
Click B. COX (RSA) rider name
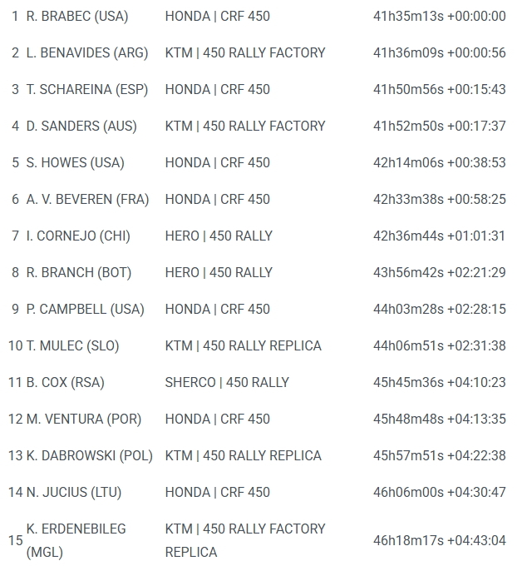coord(66,382)
